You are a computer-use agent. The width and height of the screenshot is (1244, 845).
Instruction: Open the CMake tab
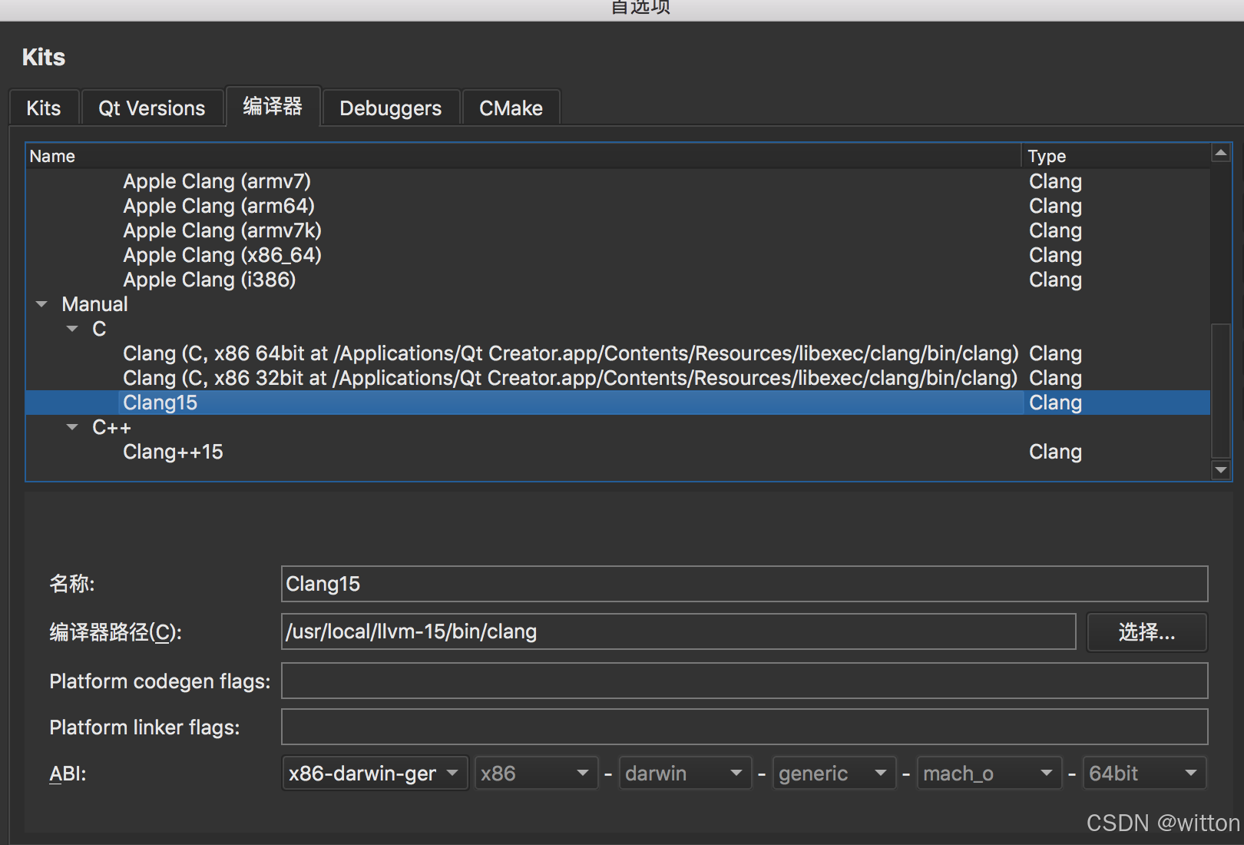[x=511, y=108]
